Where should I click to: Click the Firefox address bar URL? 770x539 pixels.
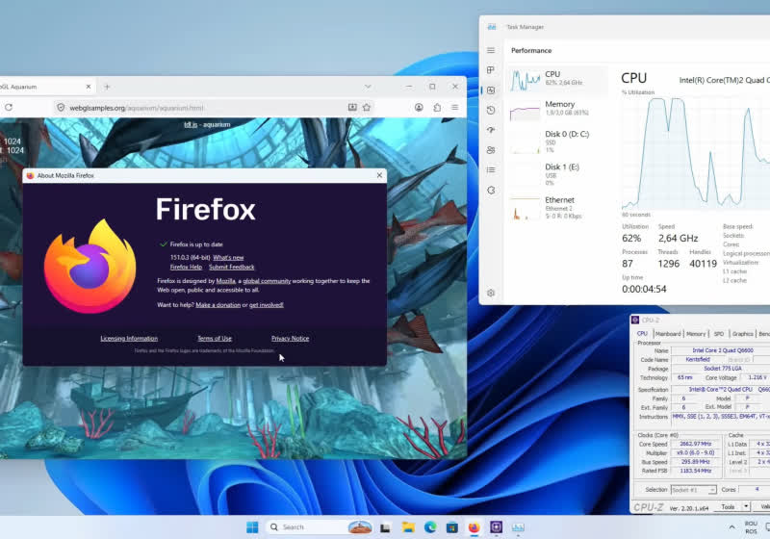pyautogui.click(x=137, y=108)
